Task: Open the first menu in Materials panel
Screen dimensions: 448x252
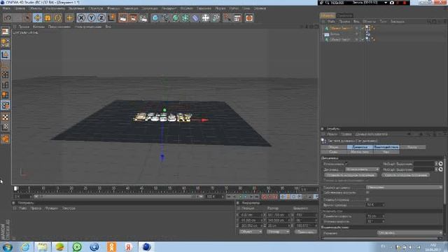Action: pyautogui.click(x=23, y=209)
